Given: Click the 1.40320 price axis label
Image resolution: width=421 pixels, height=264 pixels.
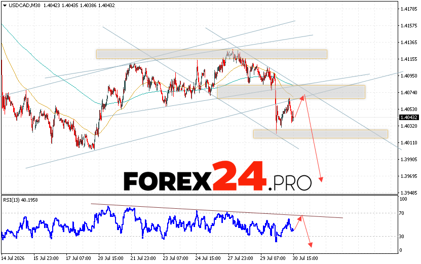Looking at the screenshot, I should pyautogui.click(x=409, y=126).
